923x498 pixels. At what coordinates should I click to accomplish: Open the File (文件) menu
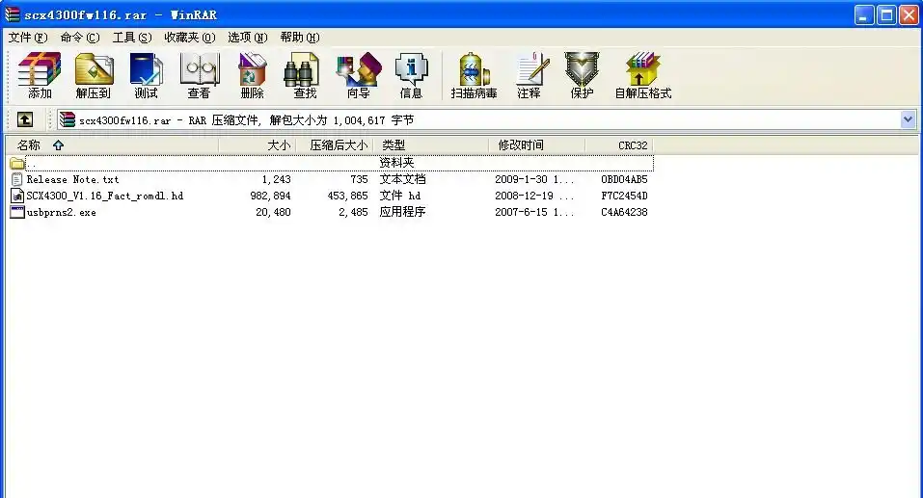click(x=28, y=38)
